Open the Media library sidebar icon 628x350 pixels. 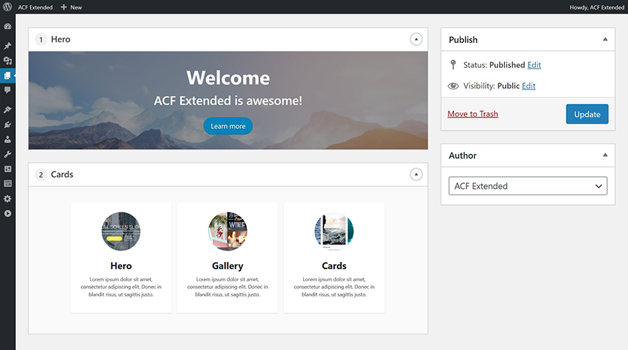(x=7, y=61)
